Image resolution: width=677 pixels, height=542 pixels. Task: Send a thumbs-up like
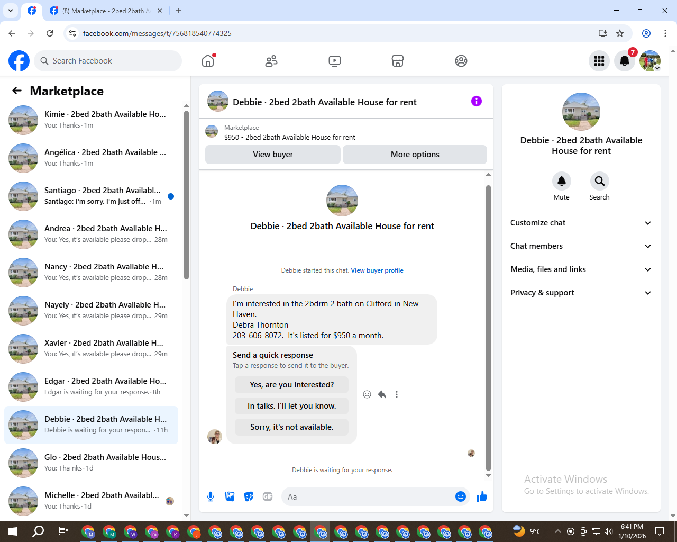482,496
